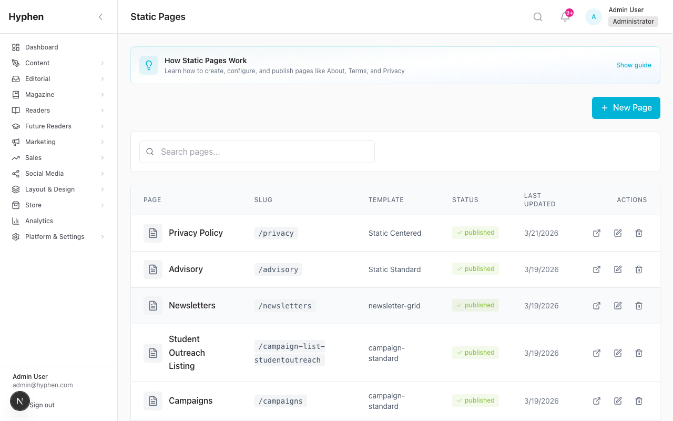Open Analytics from the sidebar
Image resolution: width=673 pixels, height=421 pixels.
(39, 221)
